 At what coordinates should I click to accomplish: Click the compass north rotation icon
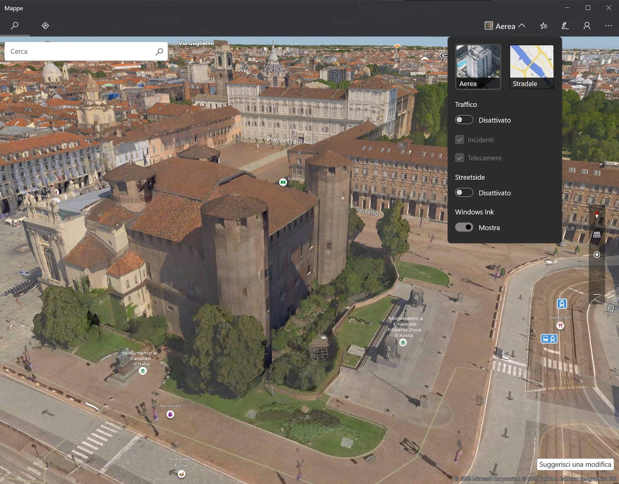(597, 215)
